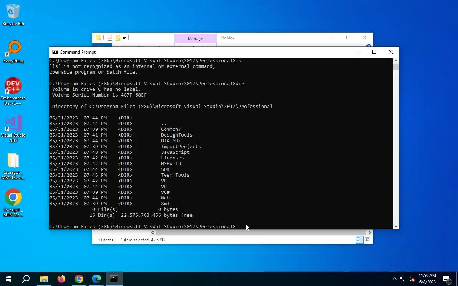This screenshot has height=286, width=458.
Task: Click the 'ImportProjects' directory entry
Action: pyautogui.click(x=181, y=147)
